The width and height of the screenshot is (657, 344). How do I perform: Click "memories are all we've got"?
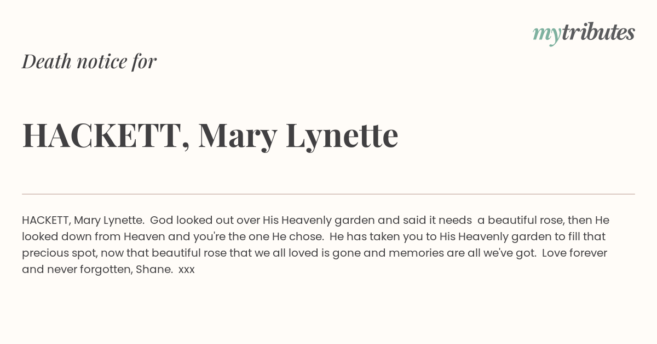[463, 253]
